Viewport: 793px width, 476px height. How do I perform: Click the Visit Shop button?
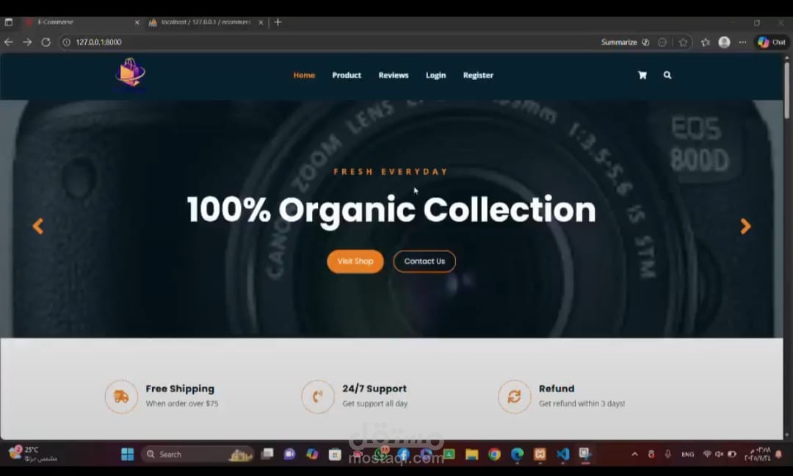tap(355, 262)
